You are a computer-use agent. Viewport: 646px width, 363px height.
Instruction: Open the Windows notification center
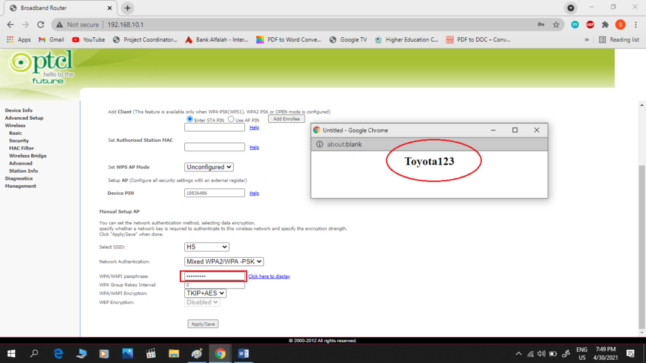click(630, 354)
